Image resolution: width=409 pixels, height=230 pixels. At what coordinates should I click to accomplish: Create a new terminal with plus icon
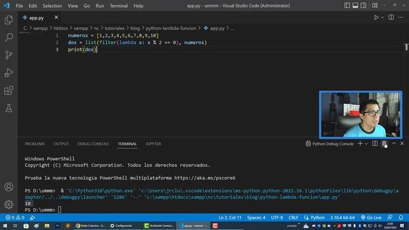pos(360,143)
